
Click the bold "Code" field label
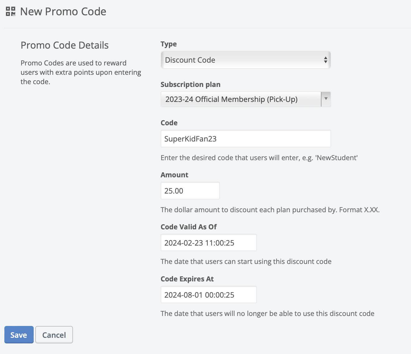coord(169,123)
